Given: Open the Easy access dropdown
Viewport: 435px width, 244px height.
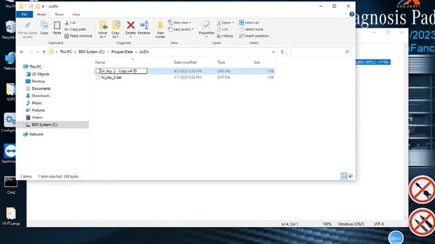Looking at the screenshot, I should point(181,29).
